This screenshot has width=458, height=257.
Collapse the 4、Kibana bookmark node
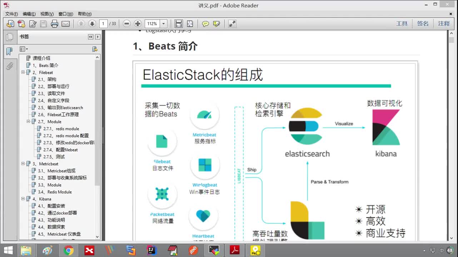(23, 199)
